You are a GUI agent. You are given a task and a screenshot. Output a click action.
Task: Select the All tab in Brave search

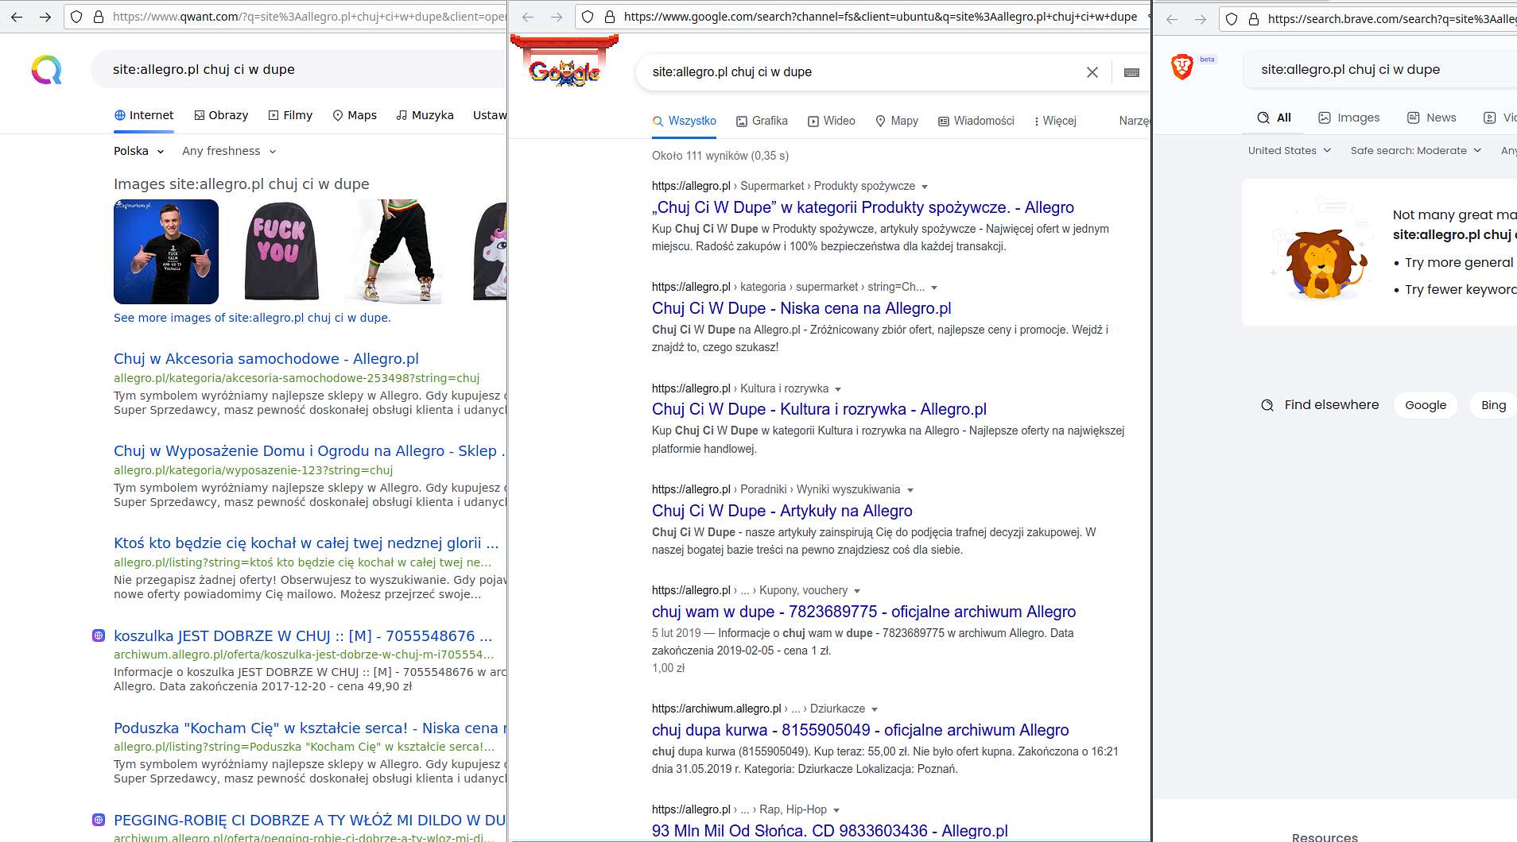click(x=1274, y=118)
